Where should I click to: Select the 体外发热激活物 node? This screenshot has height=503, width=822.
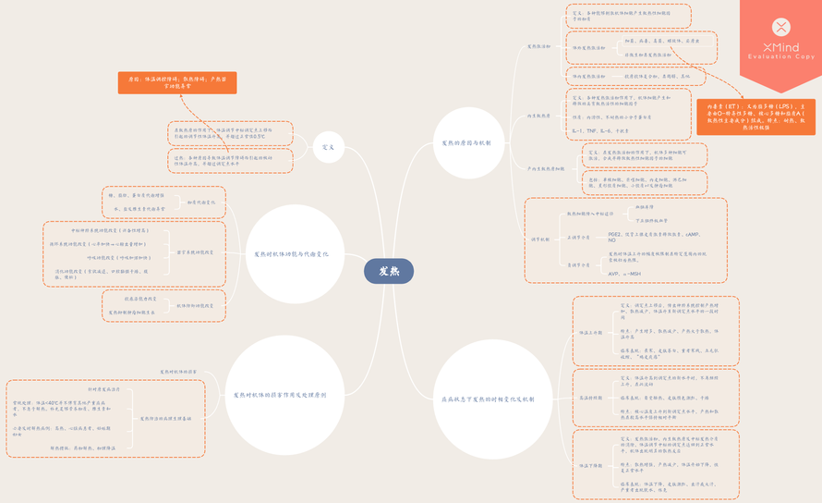(588, 47)
